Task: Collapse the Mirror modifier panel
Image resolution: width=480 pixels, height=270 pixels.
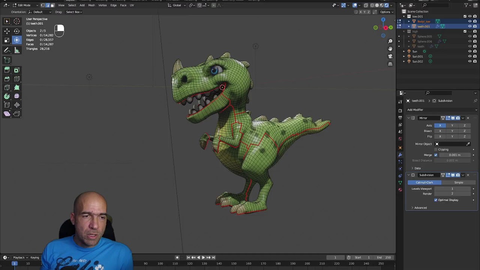Action: coord(409,118)
